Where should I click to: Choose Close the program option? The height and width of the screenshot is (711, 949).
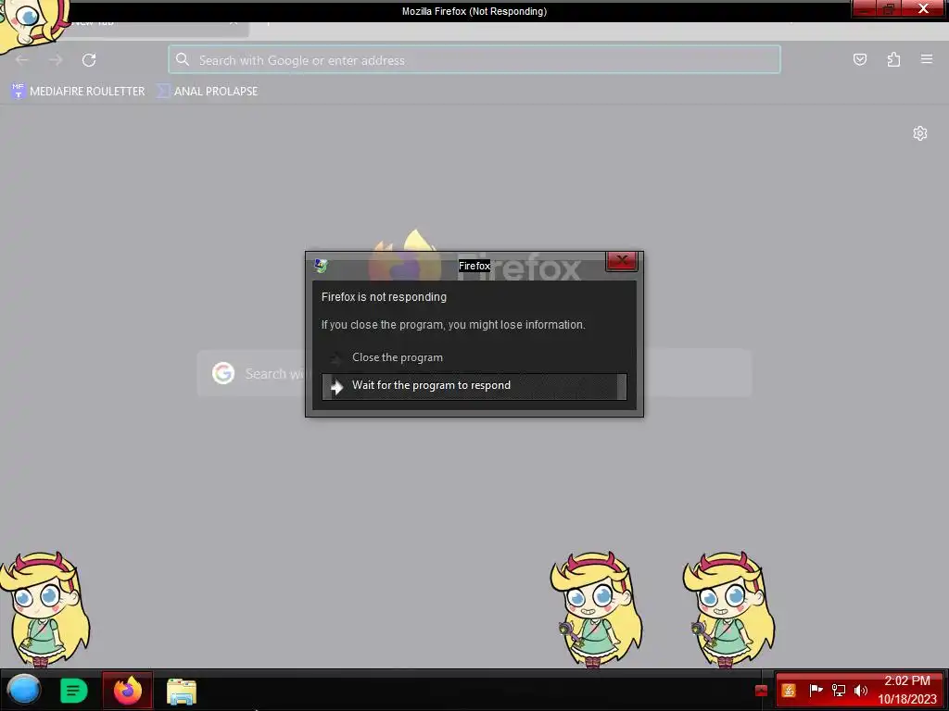474,357
